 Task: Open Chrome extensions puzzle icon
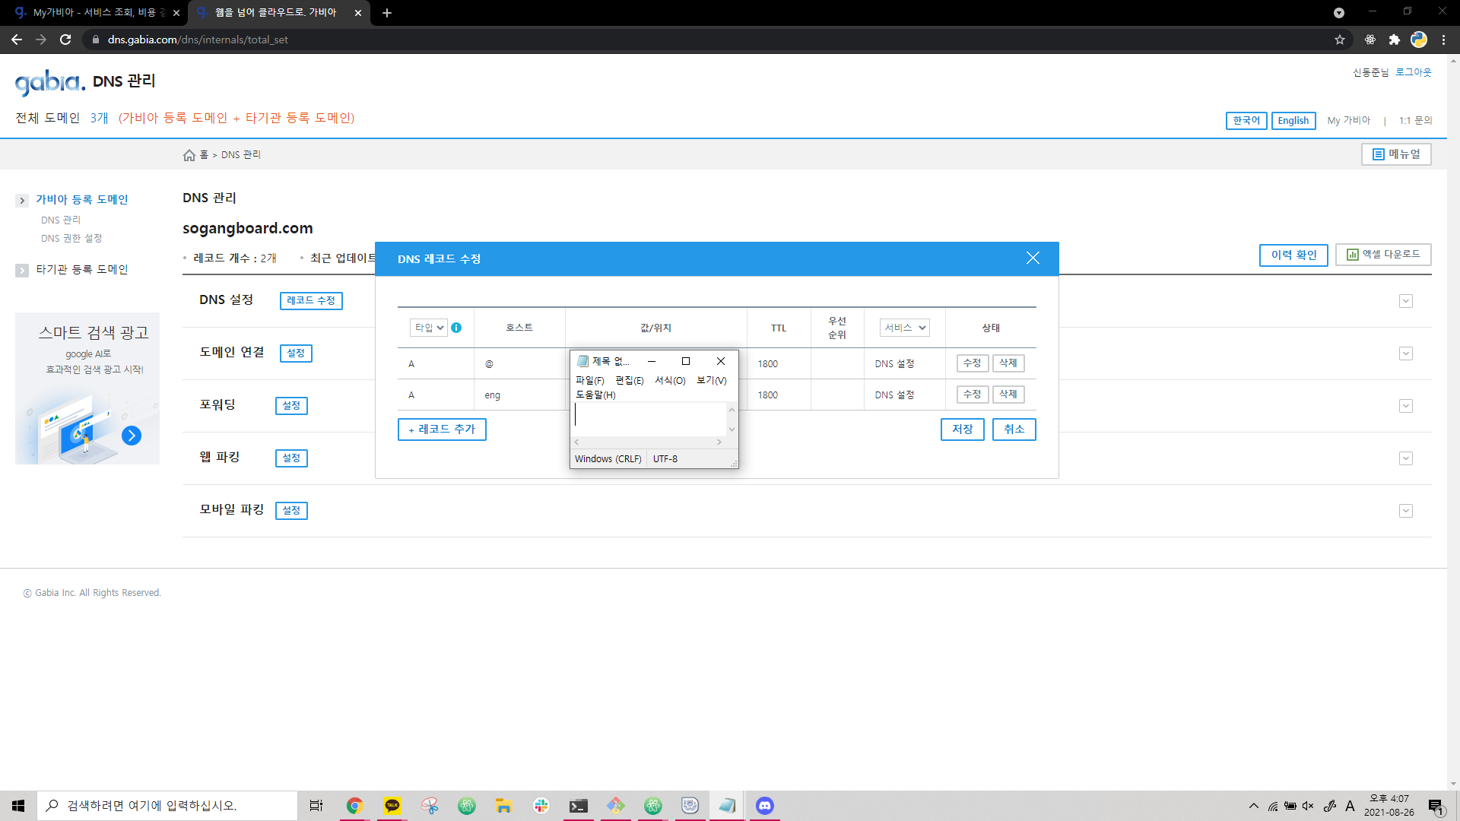[1394, 40]
